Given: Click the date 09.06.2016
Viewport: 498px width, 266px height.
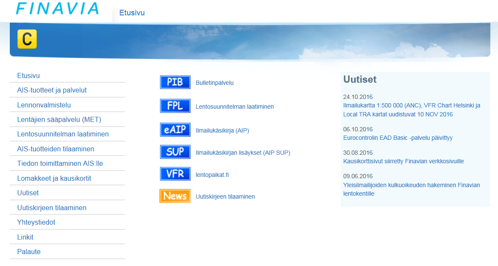Looking at the screenshot, I should tap(358, 176).
